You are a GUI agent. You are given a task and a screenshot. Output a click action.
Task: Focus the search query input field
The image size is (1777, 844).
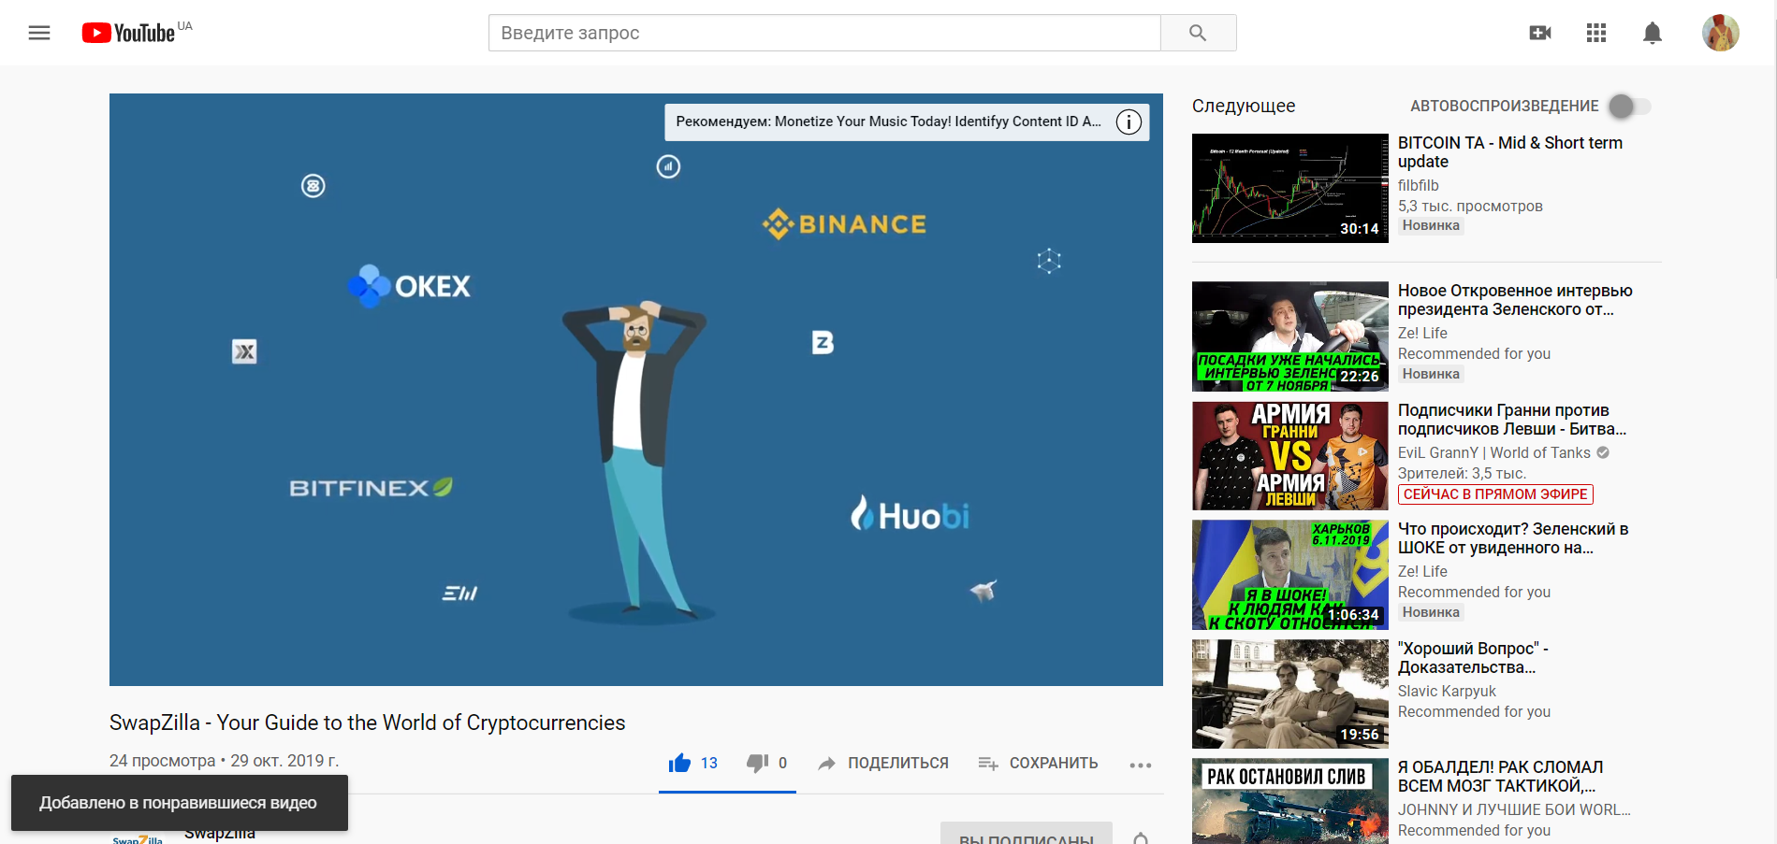coord(824,33)
